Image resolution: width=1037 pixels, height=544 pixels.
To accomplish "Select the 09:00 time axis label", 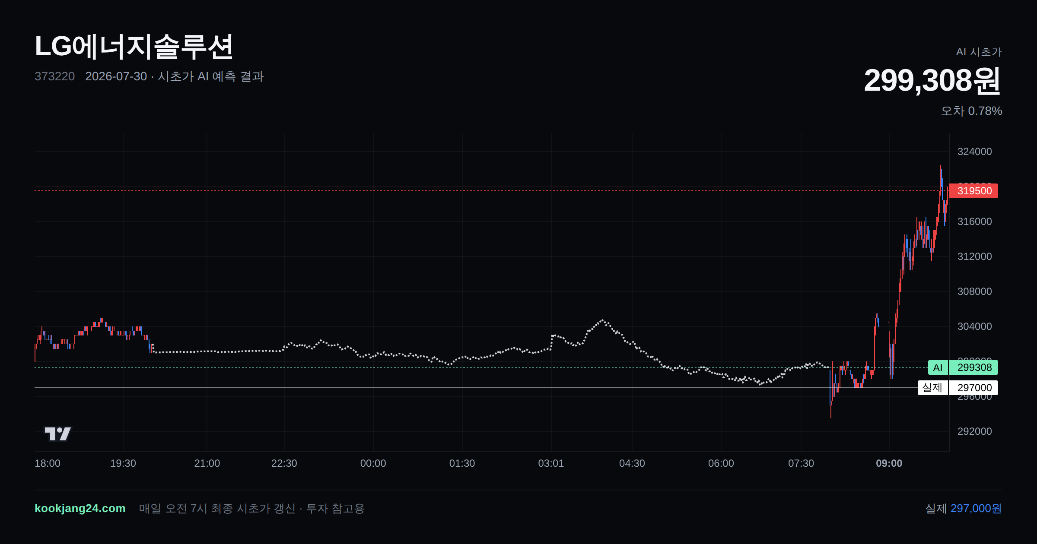I will pyautogui.click(x=889, y=463).
